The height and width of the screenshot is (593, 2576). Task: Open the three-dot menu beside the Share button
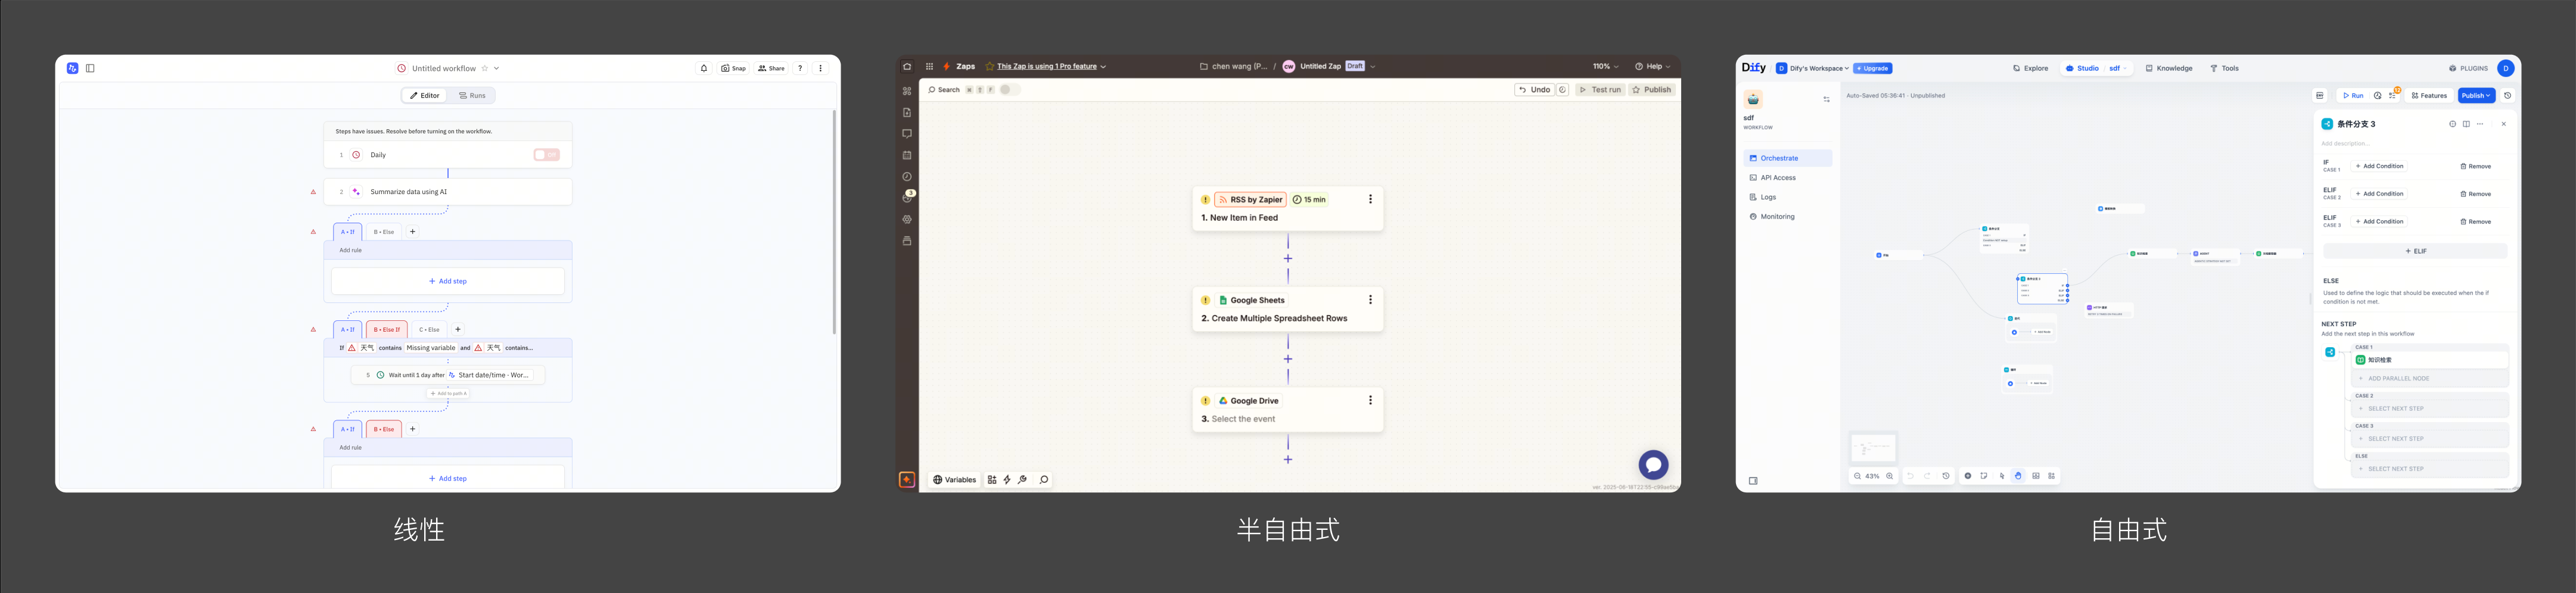pos(821,68)
